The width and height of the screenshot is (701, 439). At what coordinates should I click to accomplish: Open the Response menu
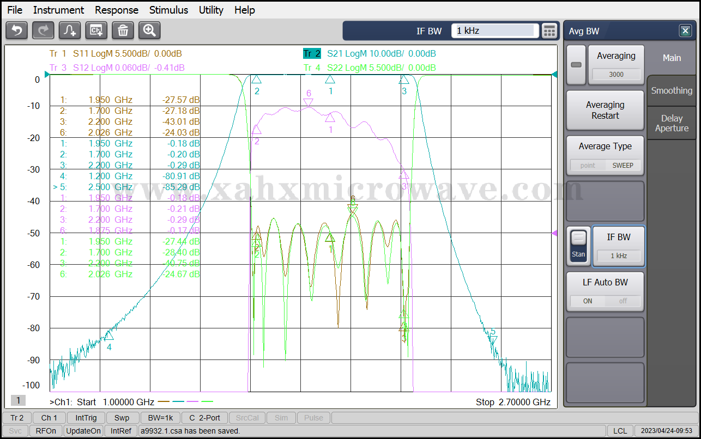[117, 10]
